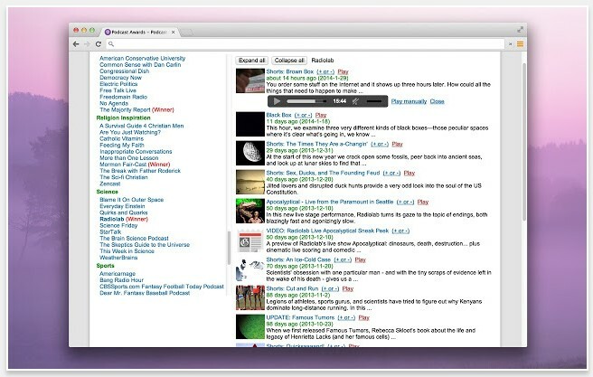This screenshot has width=593, height=377.
Task: Select The Skeptics Guide to the Universe
Action: point(145,245)
